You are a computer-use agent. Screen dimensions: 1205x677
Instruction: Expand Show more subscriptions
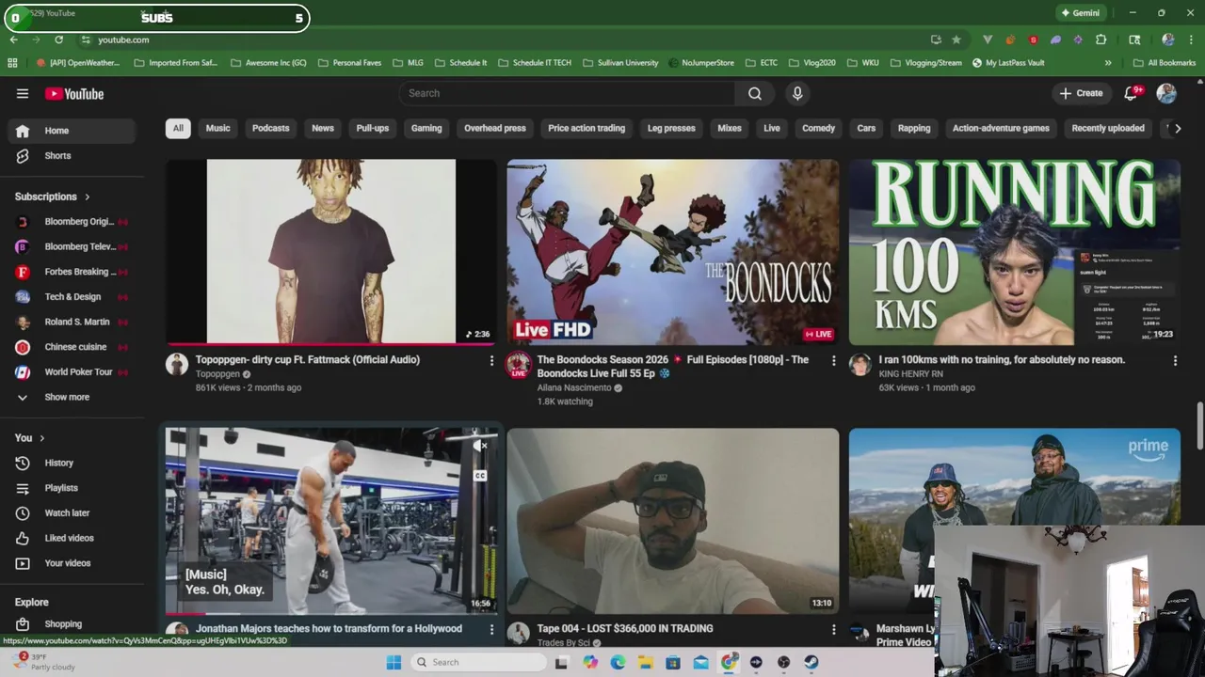click(x=72, y=397)
